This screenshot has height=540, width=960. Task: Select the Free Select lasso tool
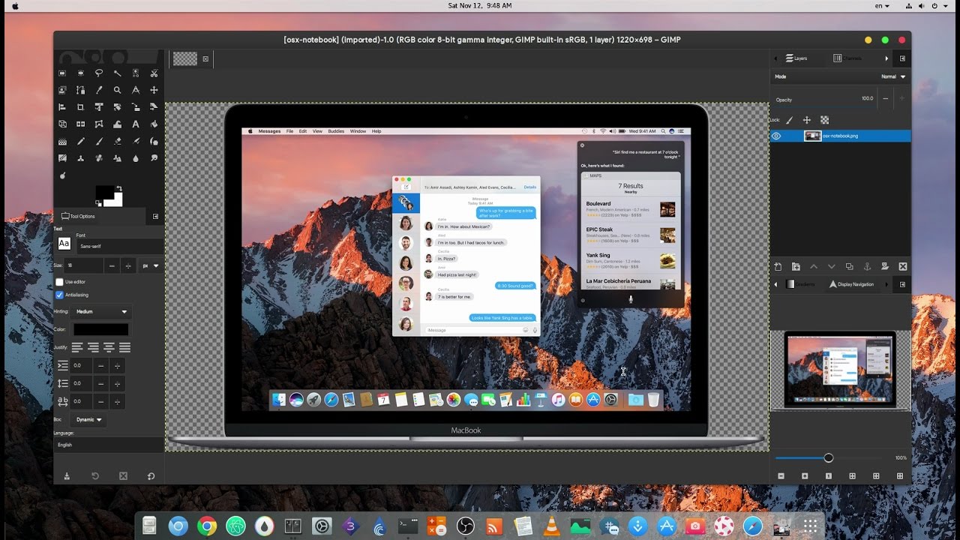100,73
